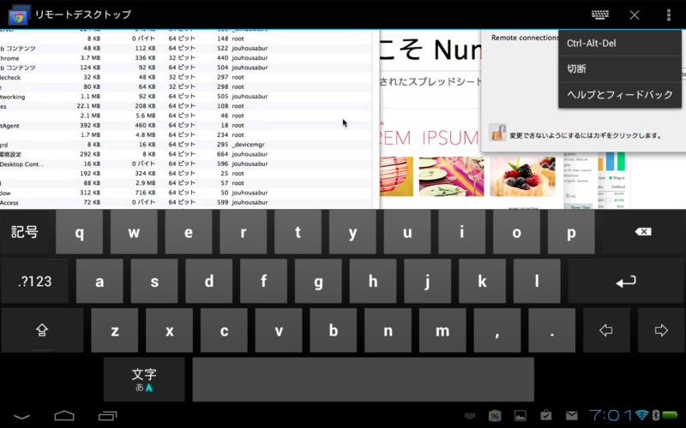Viewport: 686px width, 428px height.
Task: Click the table setting photo thumbnail
Action: coord(452,176)
